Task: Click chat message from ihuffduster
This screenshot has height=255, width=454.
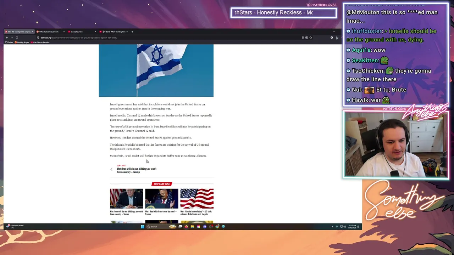Action: point(392,35)
